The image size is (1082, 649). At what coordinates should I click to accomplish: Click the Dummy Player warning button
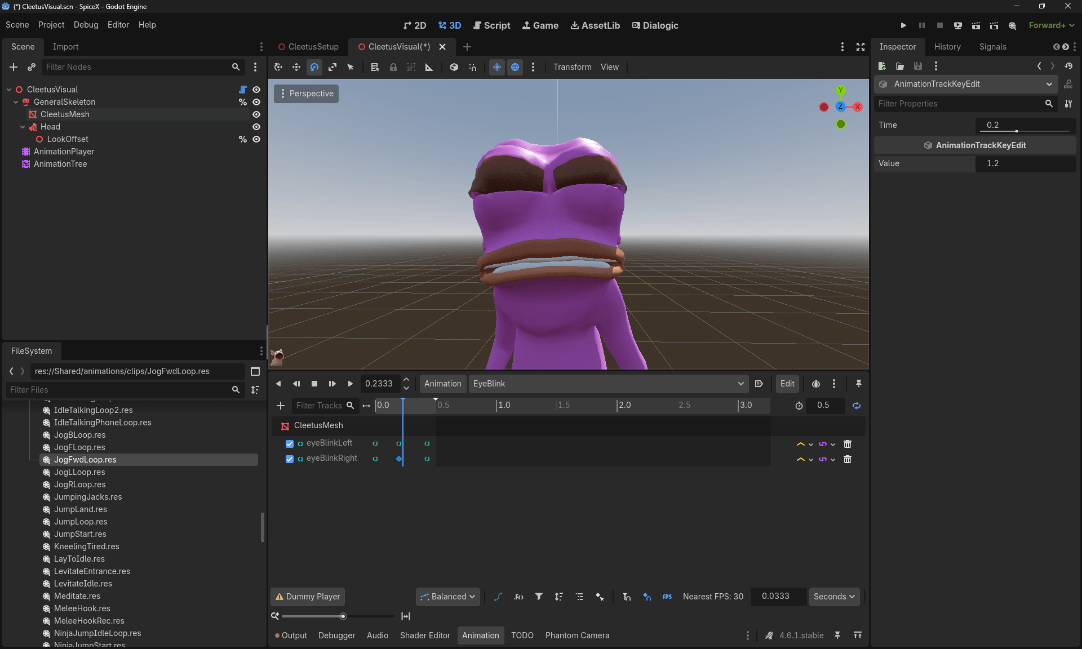click(308, 597)
